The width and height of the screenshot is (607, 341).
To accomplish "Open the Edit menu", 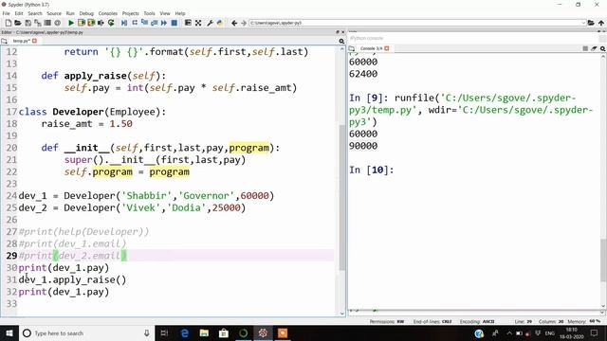I will tap(19, 13).
